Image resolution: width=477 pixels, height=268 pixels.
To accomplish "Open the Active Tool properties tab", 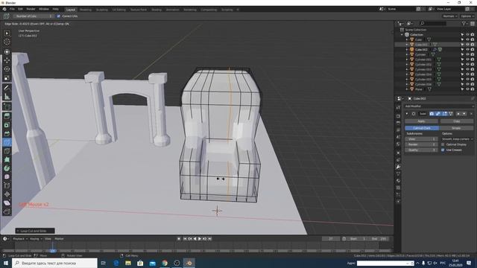I will (x=398, y=107).
